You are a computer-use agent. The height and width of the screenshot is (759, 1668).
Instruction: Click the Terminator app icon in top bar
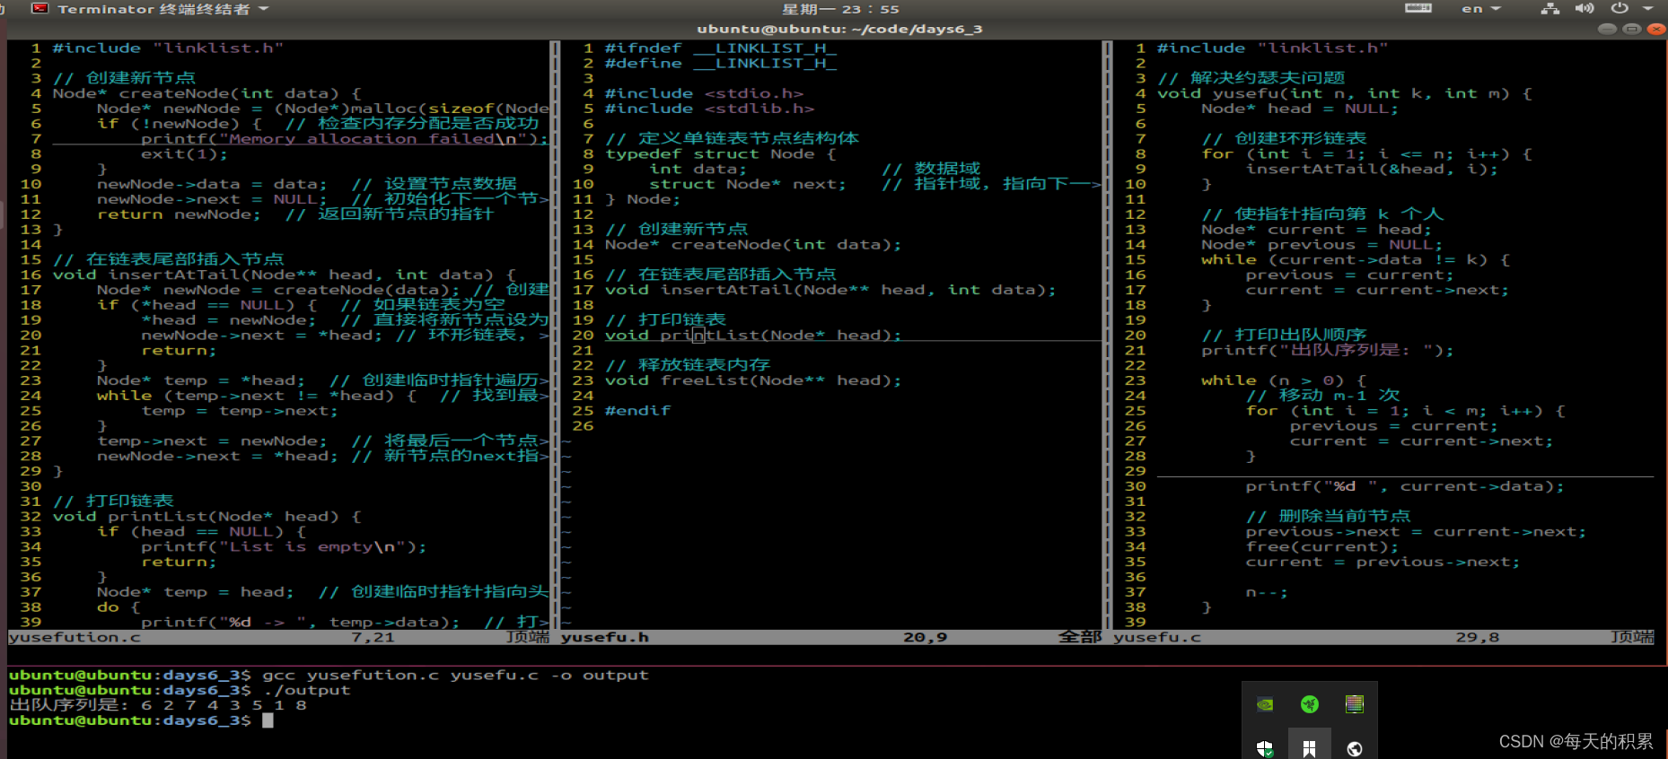pyautogui.click(x=40, y=8)
